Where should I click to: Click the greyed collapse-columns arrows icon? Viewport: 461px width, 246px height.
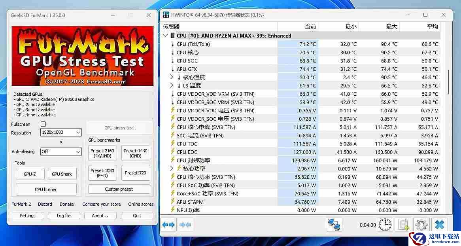(185, 225)
